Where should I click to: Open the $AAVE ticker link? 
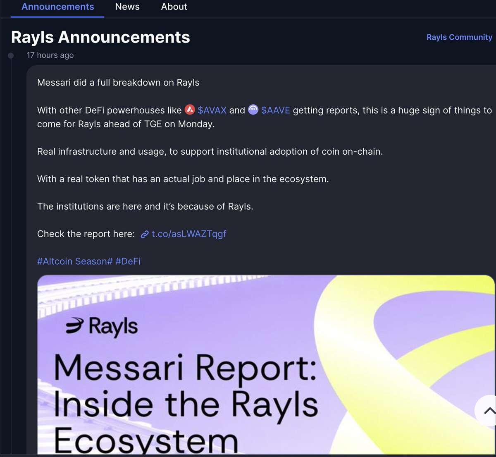pyautogui.click(x=276, y=110)
